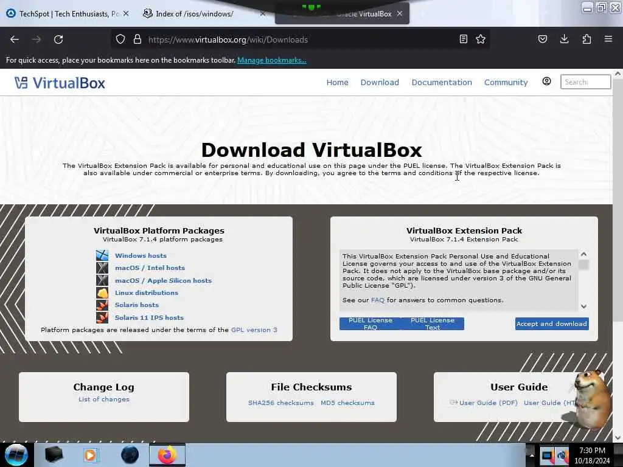Click the PUEL License Text button
Viewport: 623px width, 467px height.
tap(433, 323)
